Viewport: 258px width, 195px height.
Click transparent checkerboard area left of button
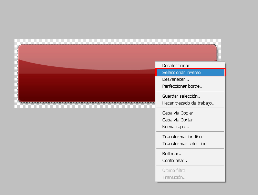pos(16,74)
